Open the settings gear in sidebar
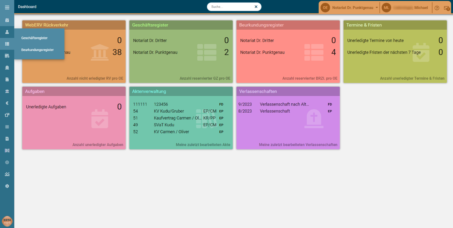Image resolution: width=453 pixels, height=228 pixels. tap(7, 186)
